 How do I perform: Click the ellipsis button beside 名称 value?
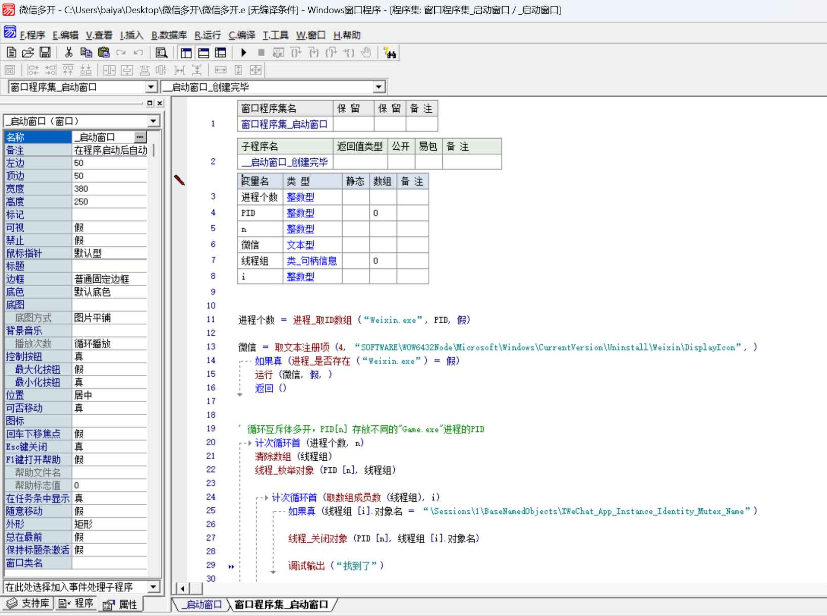click(140, 137)
